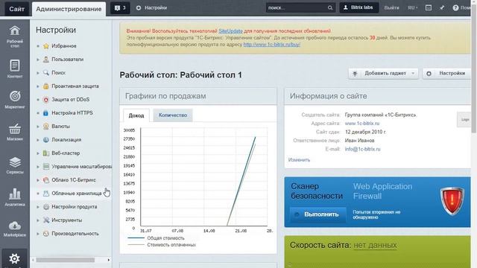Click the panel layout icon in top bar
Image resolution: width=477 pixels, height=268 pixels.
click(429, 7)
